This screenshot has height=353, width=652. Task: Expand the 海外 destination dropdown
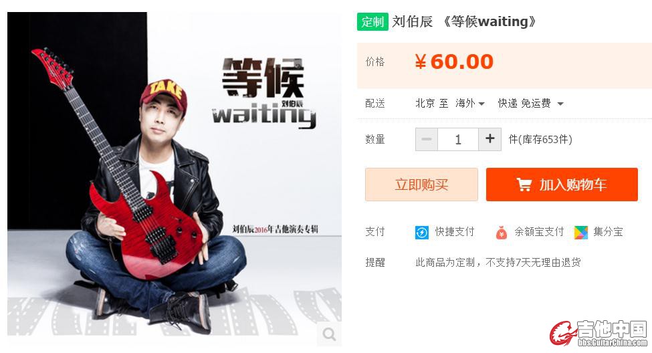pyautogui.click(x=470, y=103)
